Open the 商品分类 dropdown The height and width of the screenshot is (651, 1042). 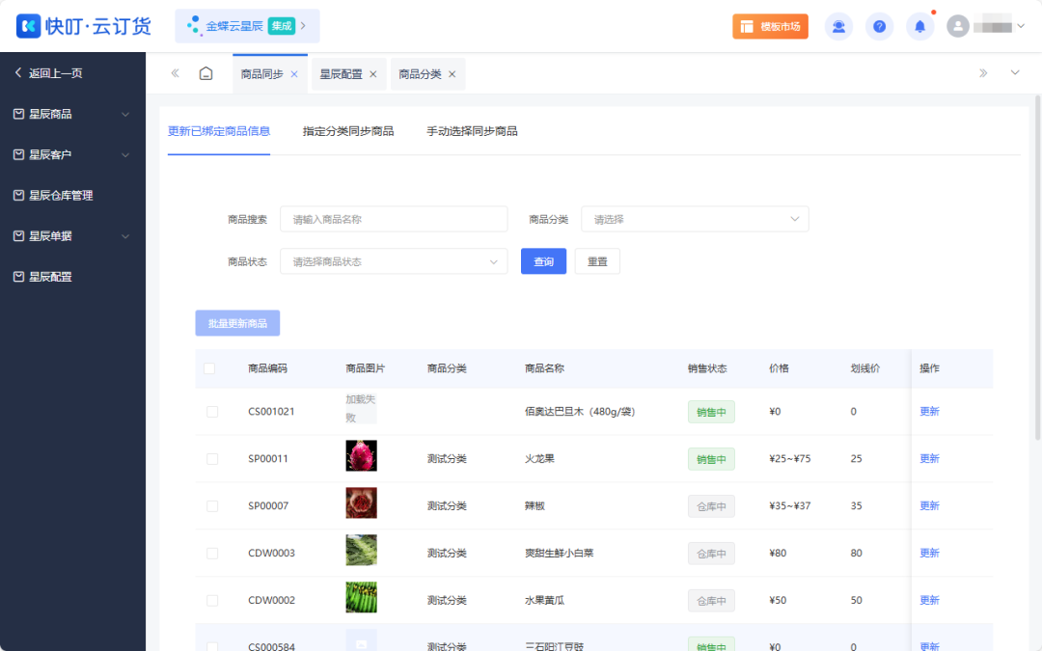click(694, 220)
